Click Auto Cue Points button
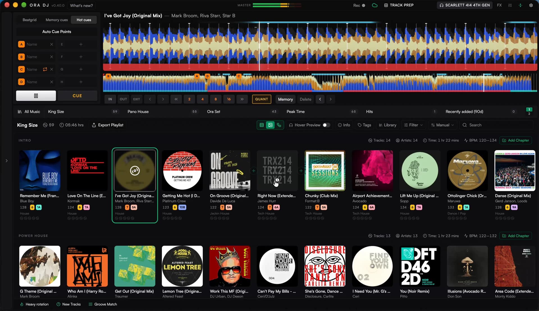 tap(57, 32)
